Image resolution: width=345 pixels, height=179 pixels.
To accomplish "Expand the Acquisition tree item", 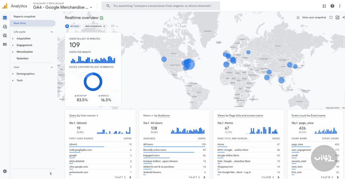I will coord(13,39).
